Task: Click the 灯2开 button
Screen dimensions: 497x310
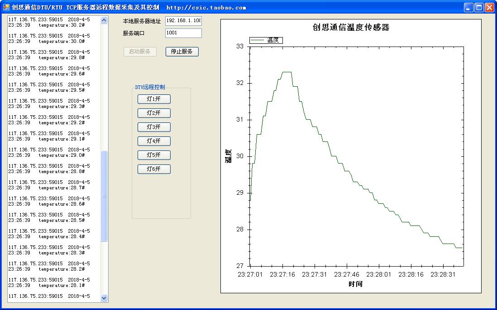Action: click(154, 113)
